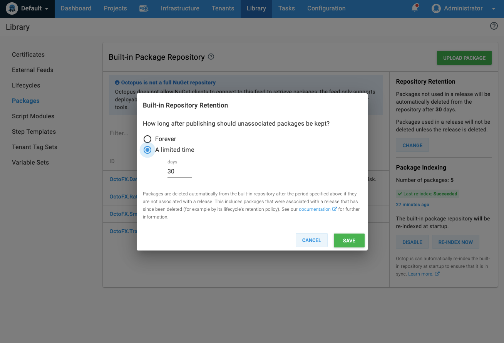Open the documentation link

coord(314,209)
